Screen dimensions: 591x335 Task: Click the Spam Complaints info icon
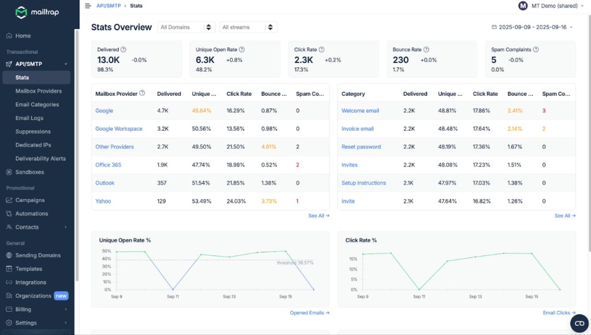click(x=536, y=49)
